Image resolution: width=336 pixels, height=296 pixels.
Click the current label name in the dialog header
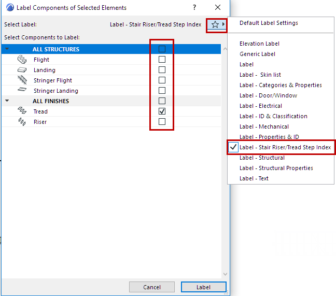156,25
